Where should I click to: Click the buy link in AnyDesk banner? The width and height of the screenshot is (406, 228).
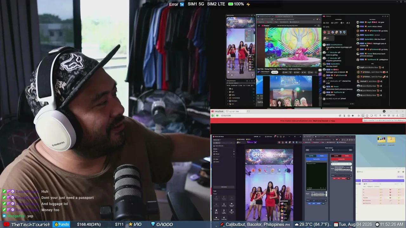[333, 121]
